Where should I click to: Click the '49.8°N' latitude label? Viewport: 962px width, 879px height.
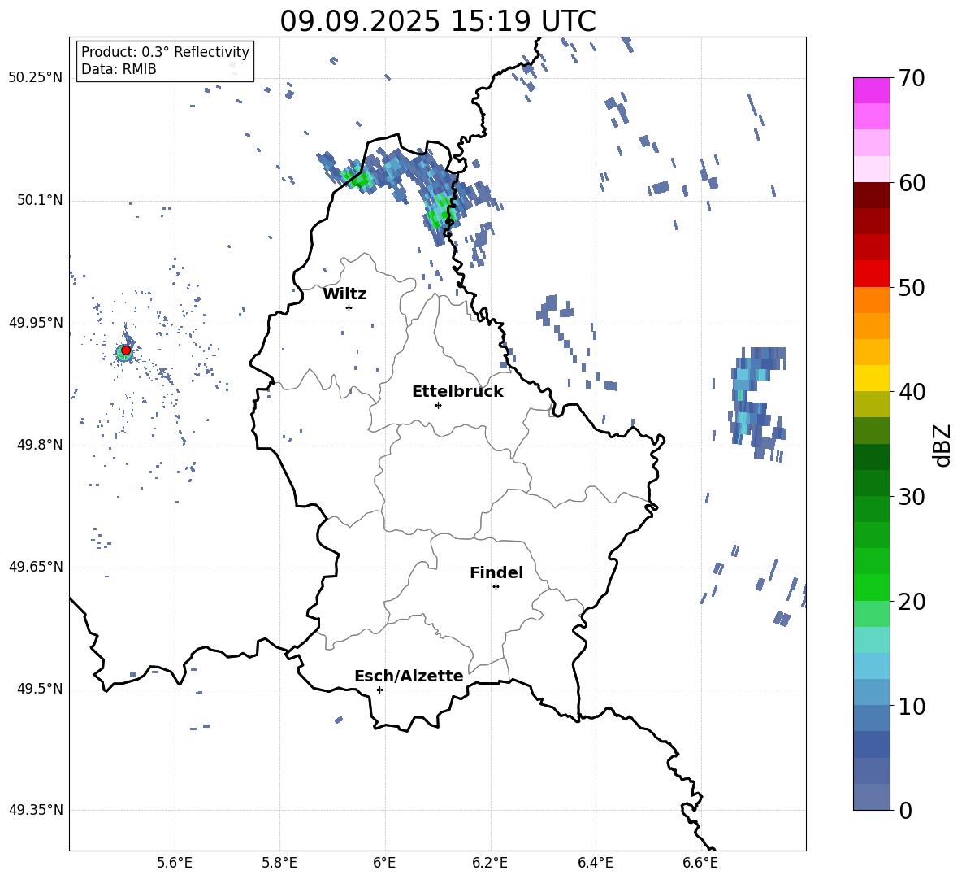(x=39, y=445)
